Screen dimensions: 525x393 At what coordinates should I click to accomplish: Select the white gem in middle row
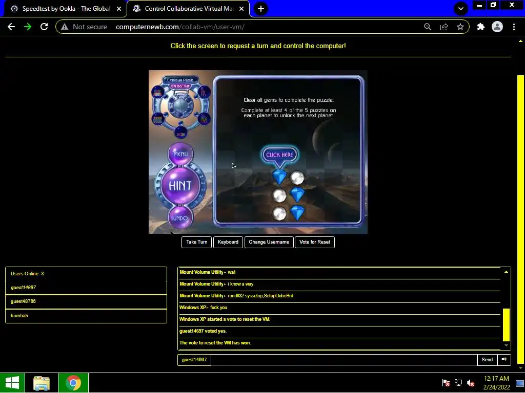click(x=279, y=195)
